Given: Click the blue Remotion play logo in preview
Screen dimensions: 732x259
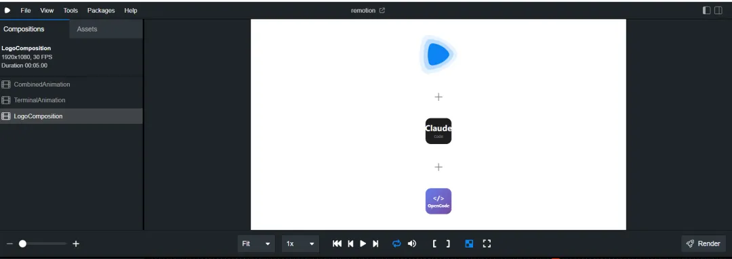Looking at the screenshot, I should tap(438, 55).
